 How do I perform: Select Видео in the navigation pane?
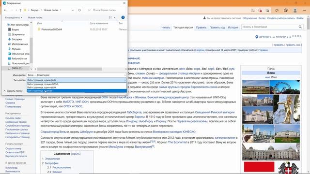15,29
